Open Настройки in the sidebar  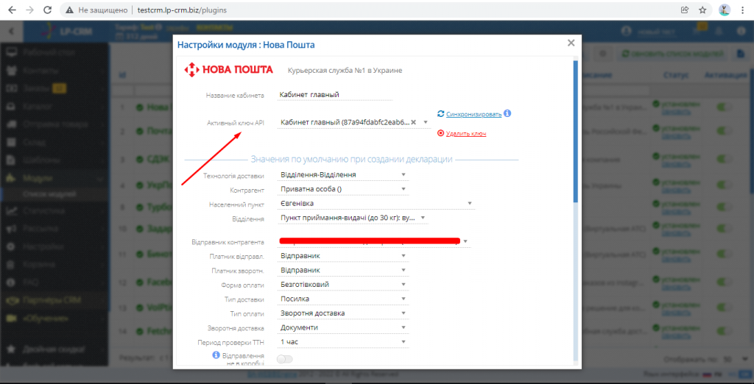(54, 246)
